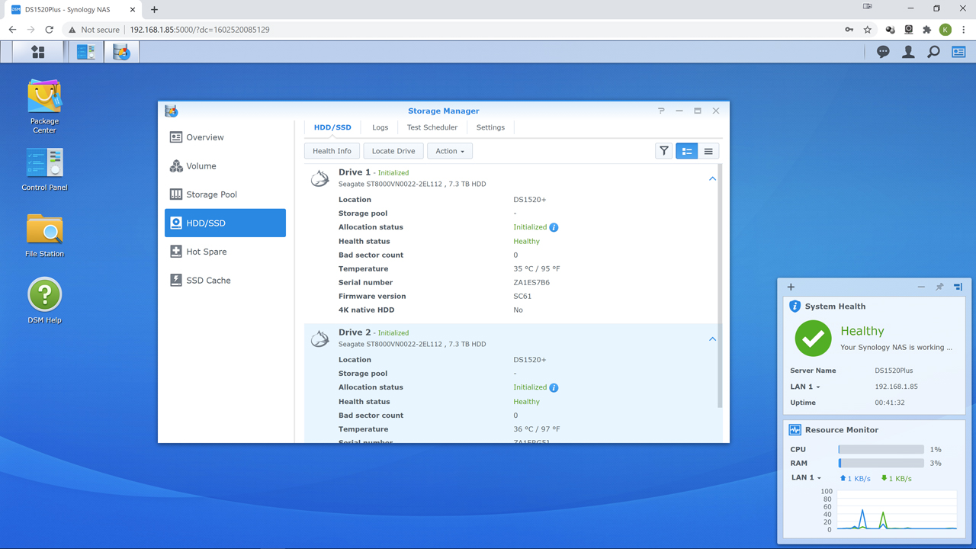Click the network traffic graph

[x=897, y=511]
